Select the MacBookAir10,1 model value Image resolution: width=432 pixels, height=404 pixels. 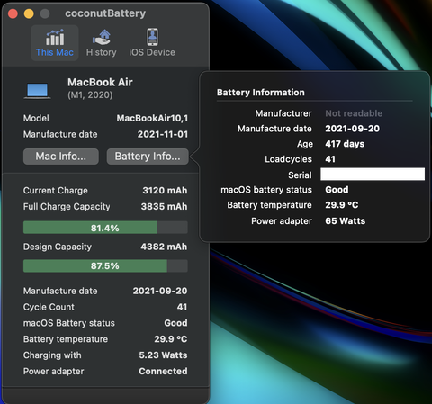coord(152,118)
